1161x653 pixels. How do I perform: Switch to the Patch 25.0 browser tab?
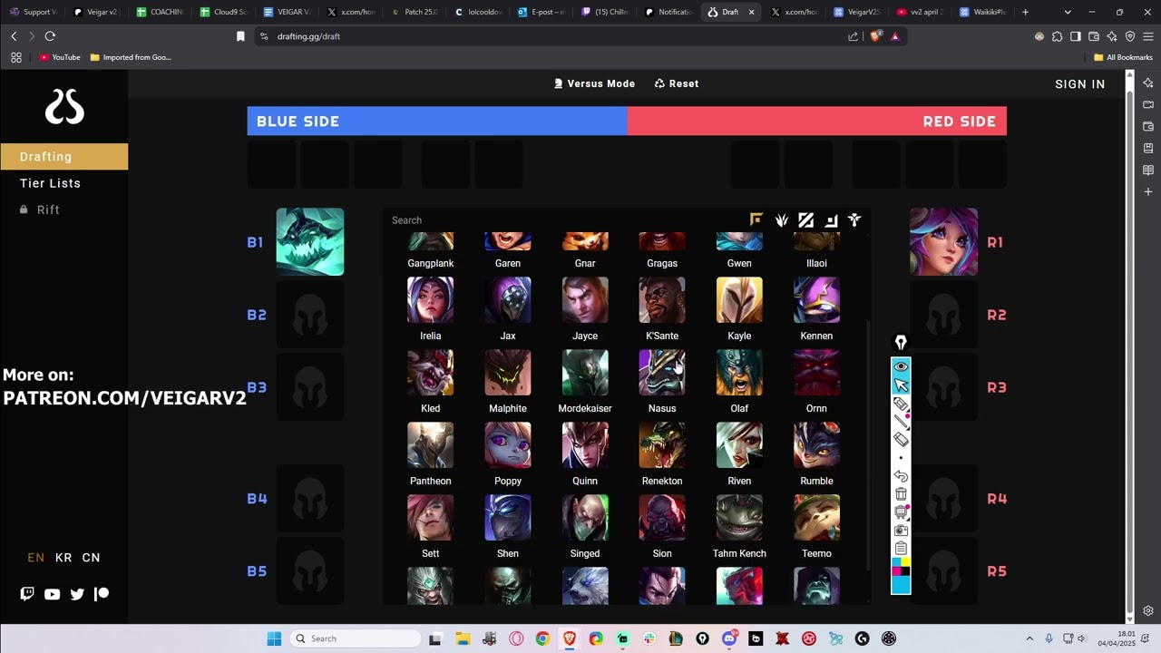(x=415, y=12)
